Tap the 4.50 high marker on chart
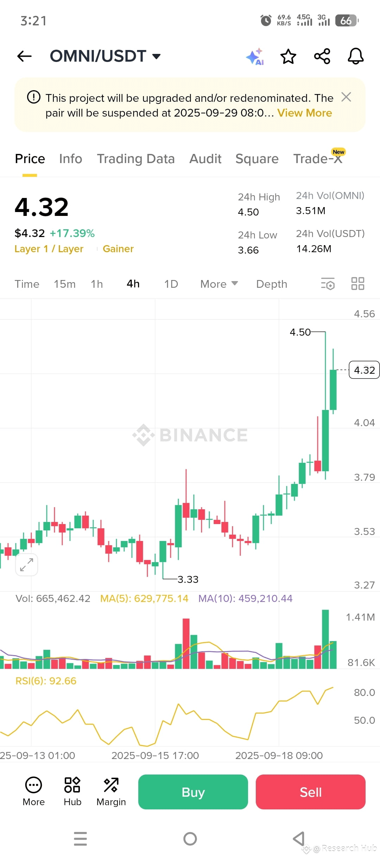Viewport: 380px width, 858px height. 300,332
